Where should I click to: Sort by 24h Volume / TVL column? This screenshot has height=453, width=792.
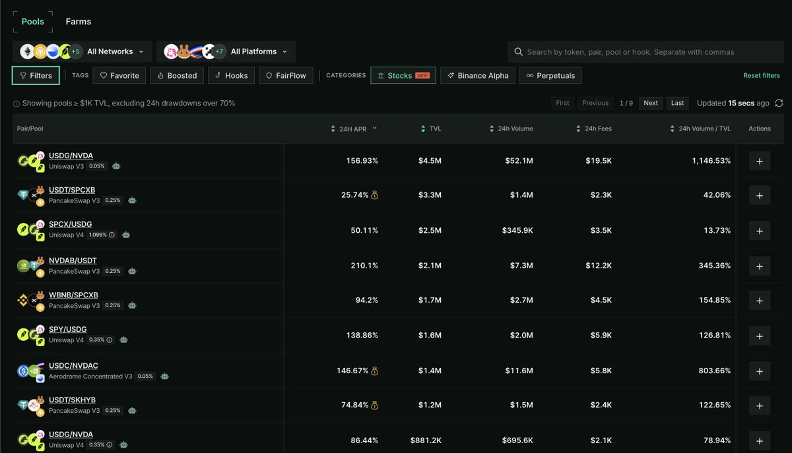(x=700, y=129)
